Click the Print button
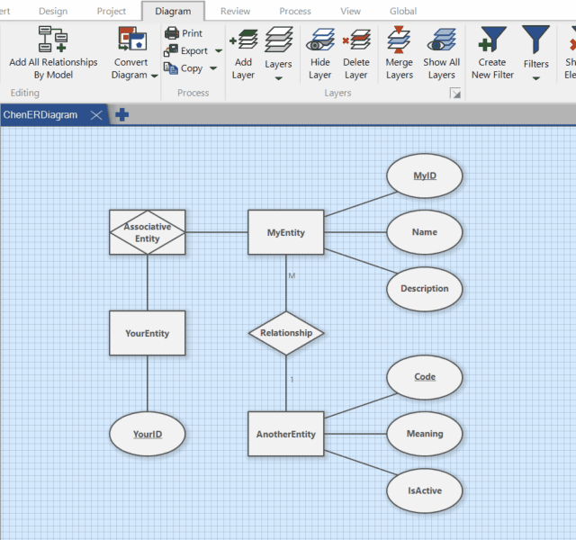This screenshot has height=540, width=576. click(184, 33)
